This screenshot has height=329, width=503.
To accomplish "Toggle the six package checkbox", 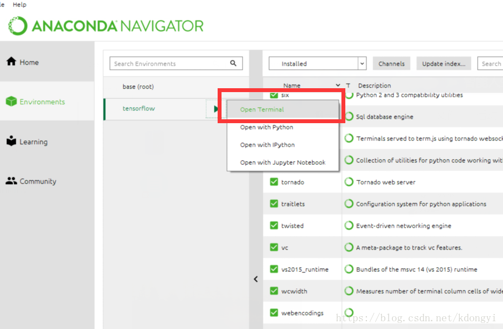I will coord(274,95).
